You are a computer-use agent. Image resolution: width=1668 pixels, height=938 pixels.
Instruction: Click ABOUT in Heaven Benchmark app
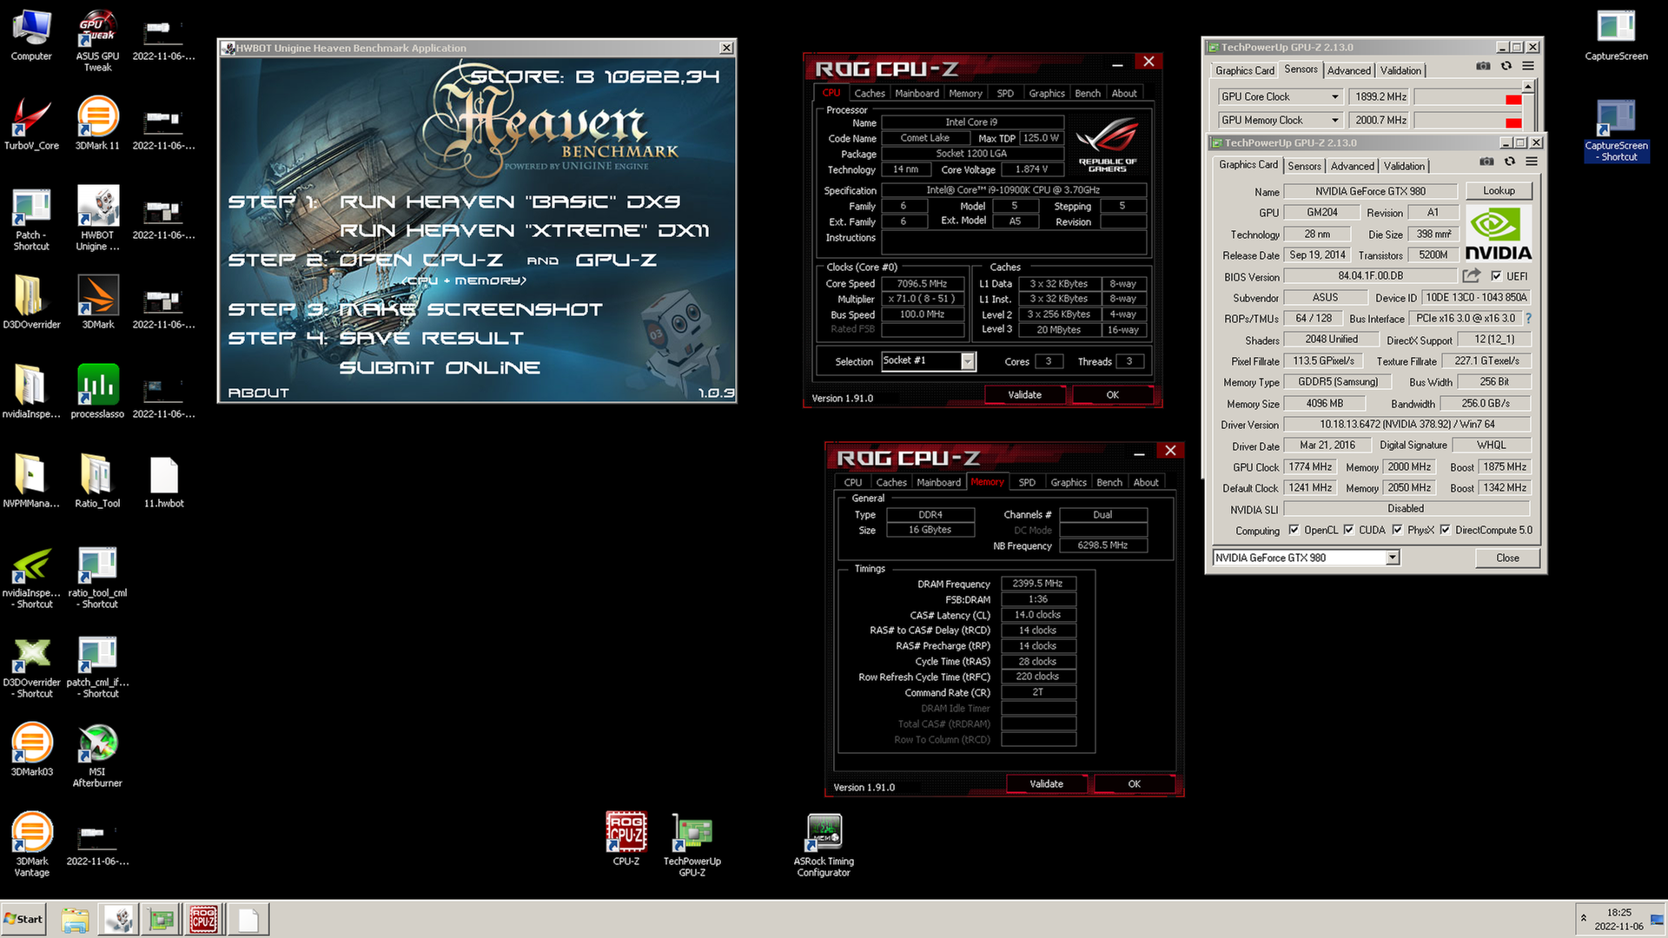(258, 393)
